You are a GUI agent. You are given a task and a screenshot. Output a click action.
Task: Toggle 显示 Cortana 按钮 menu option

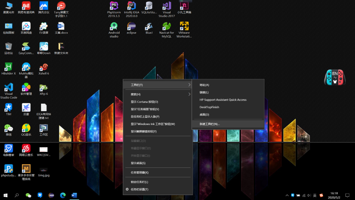pyautogui.click(x=144, y=102)
